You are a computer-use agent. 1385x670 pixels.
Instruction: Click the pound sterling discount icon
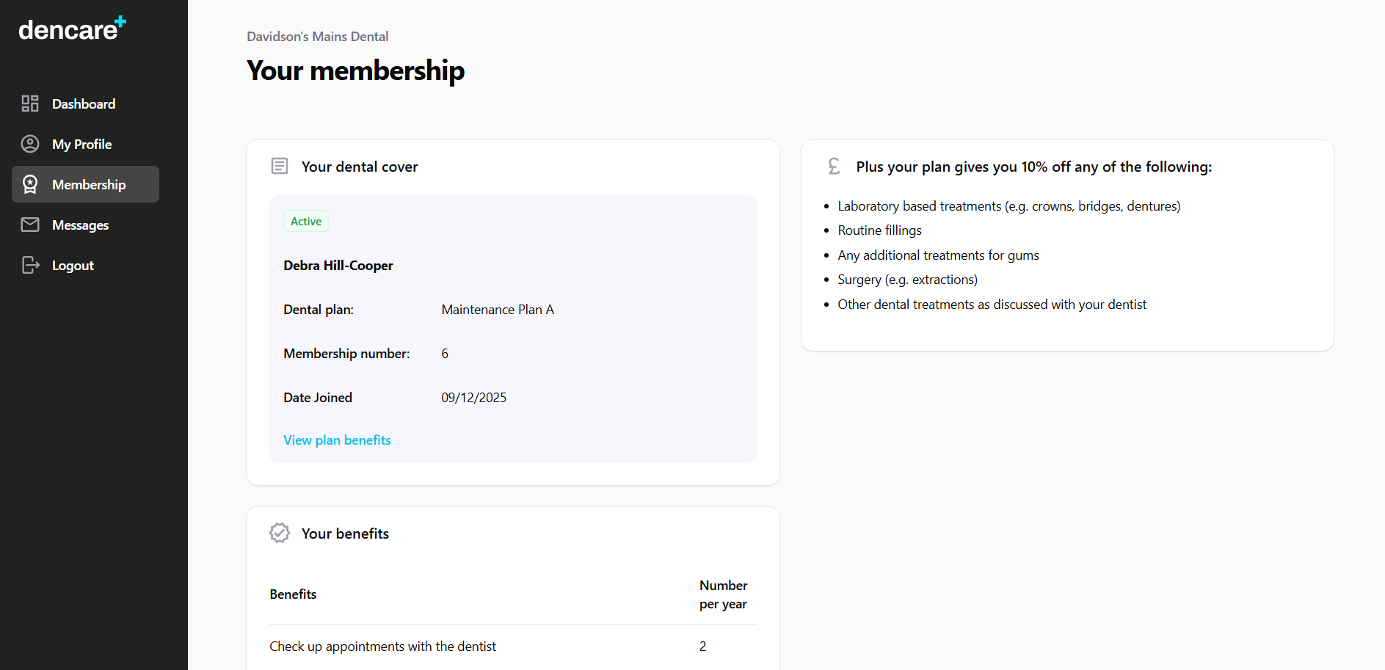(x=834, y=166)
